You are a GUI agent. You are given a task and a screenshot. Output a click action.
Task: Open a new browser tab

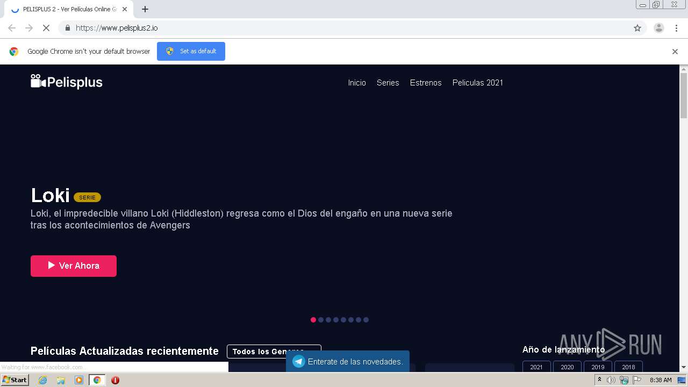pos(145,9)
